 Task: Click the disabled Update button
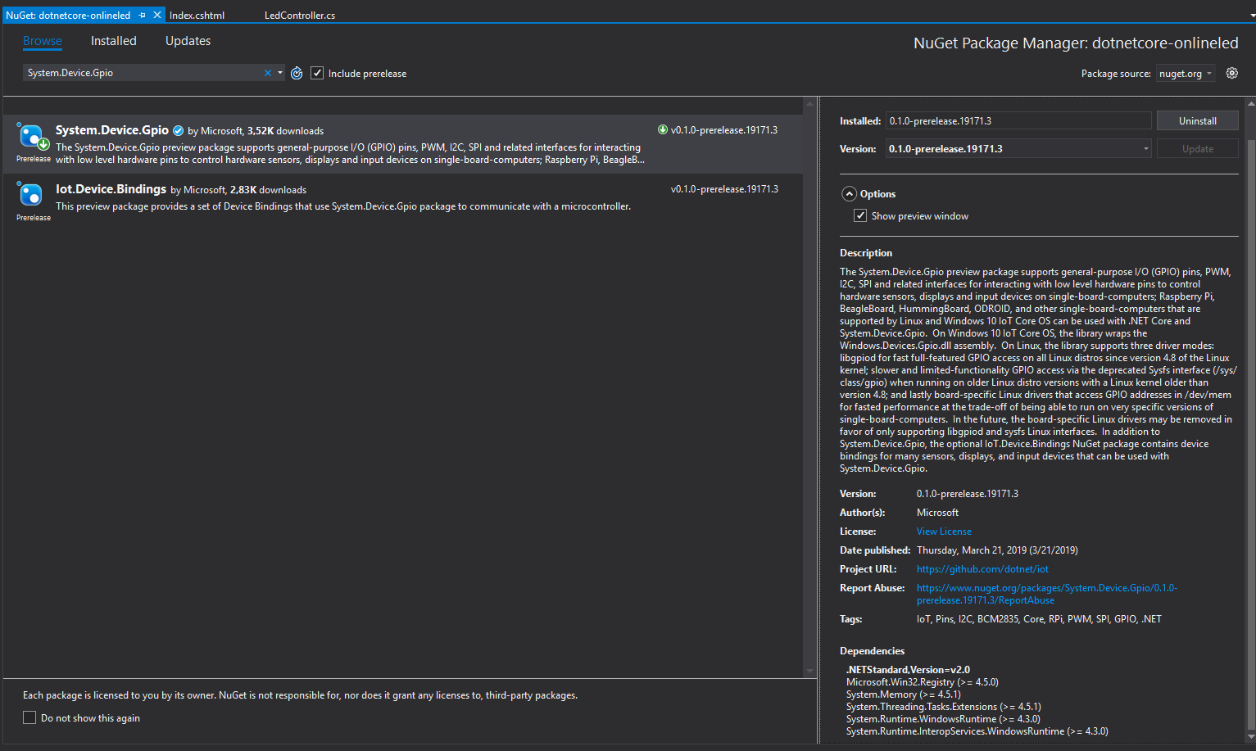pos(1197,149)
